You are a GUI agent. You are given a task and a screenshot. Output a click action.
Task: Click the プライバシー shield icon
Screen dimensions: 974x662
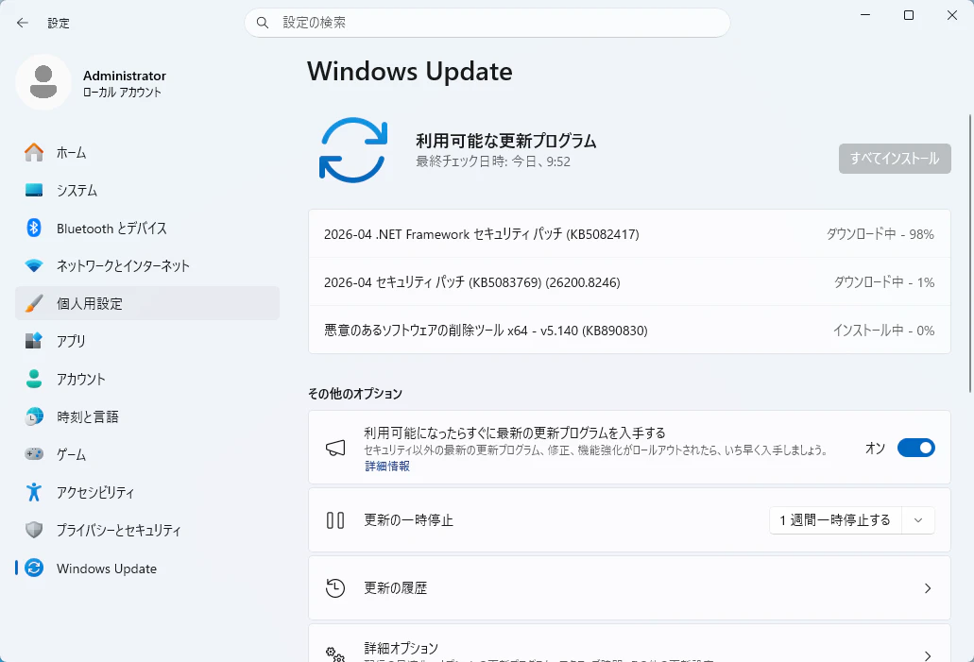pos(34,530)
